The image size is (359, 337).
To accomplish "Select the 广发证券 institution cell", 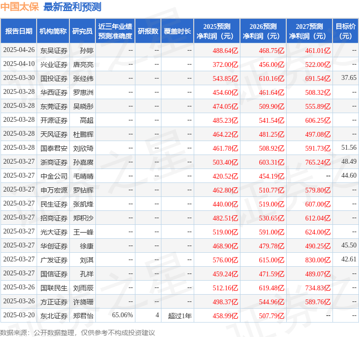I will pos(54,260).
